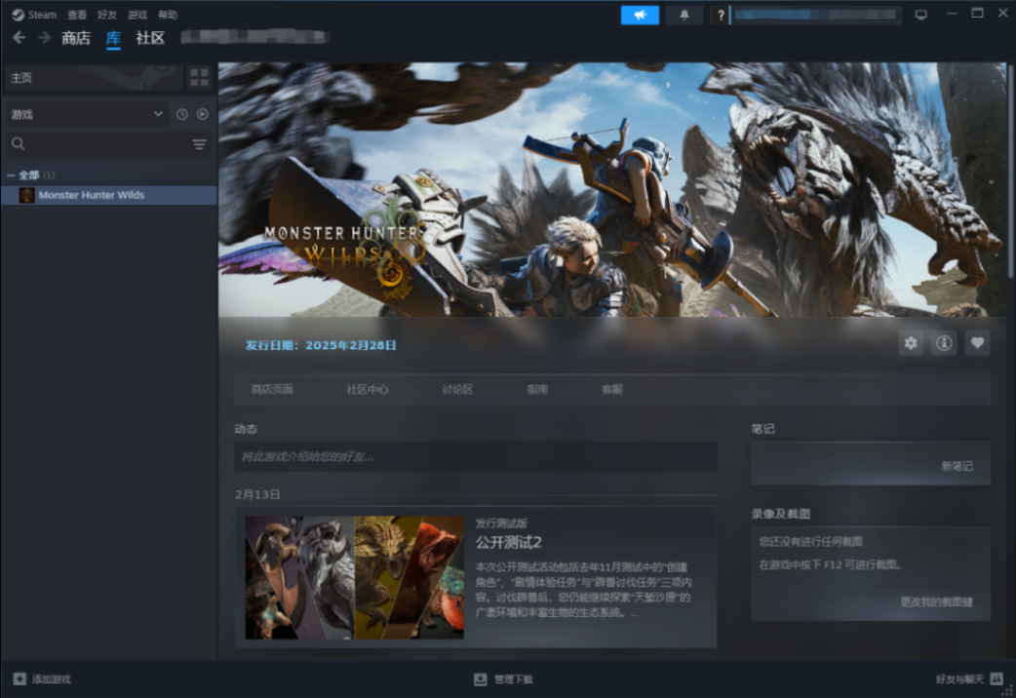Switch to the 商店 tab

click(x=76, y=38)
